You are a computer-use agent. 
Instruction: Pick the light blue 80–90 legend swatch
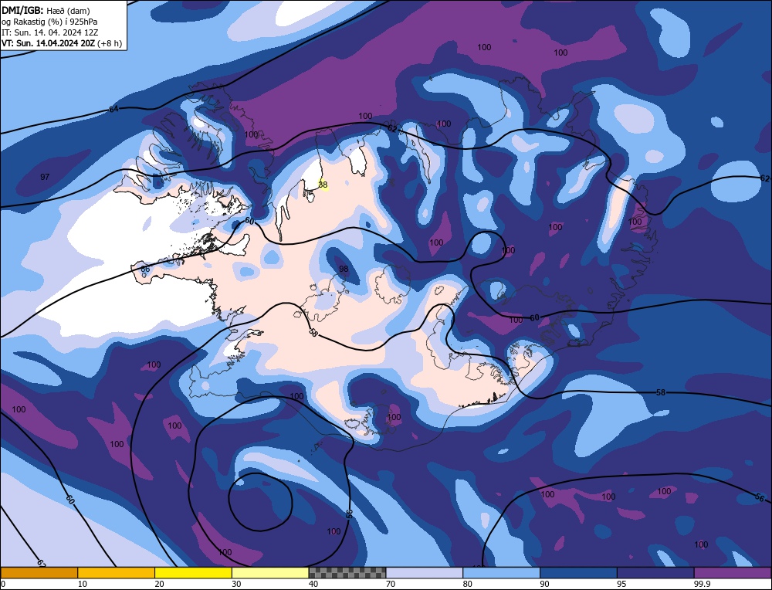coord(501,572)
